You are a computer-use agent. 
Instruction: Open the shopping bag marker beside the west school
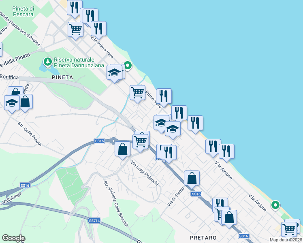pyautogui.click(x=25, y=103)
